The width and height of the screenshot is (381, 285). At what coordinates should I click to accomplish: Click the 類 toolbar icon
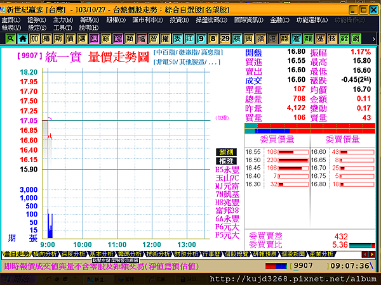(x=130, y=39)
